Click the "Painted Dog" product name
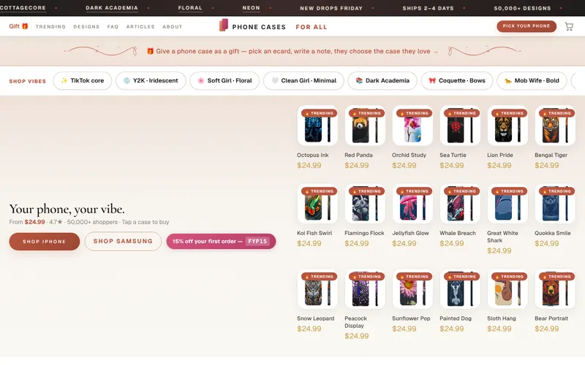Screen dimensions: 585x365 coord(456,318)
